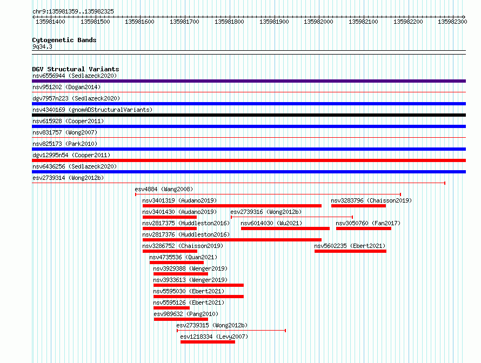
Task: Open nsv4340169 (gnomADStructuralVariants) label
Action: 92,110
